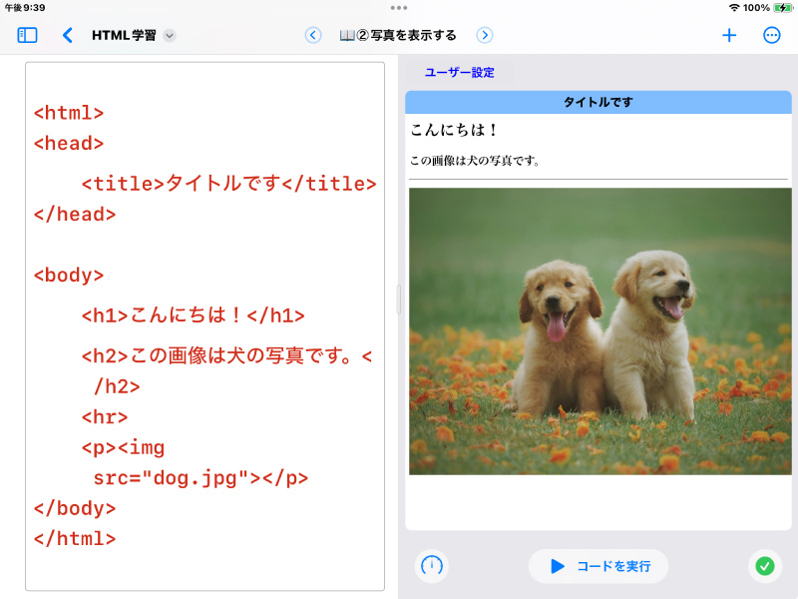The image size is (798, 599).
Task: Select the ユーザー設定 tab
Action: click(460, 73)
